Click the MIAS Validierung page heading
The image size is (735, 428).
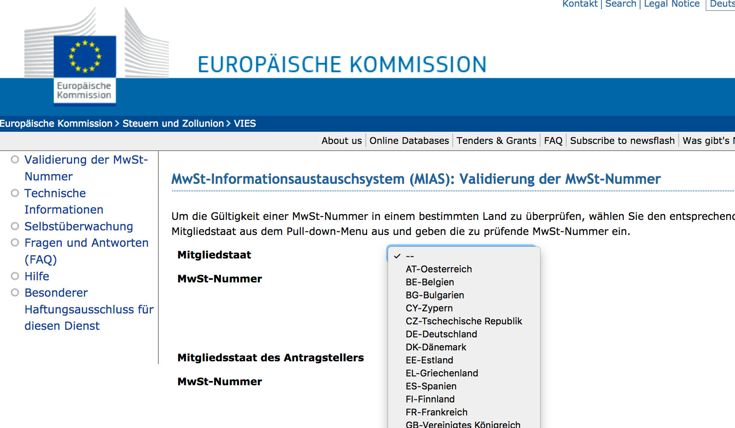pos(416,179)
